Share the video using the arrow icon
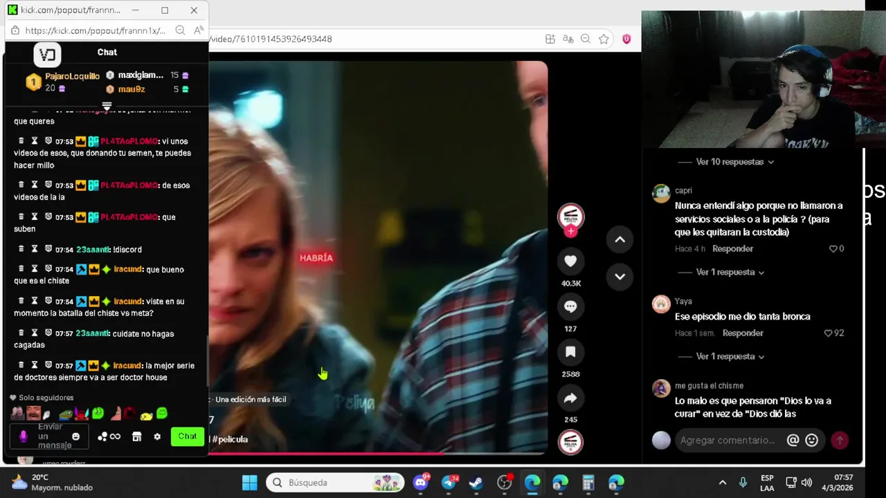886x498 pixels. click(570, 398)
